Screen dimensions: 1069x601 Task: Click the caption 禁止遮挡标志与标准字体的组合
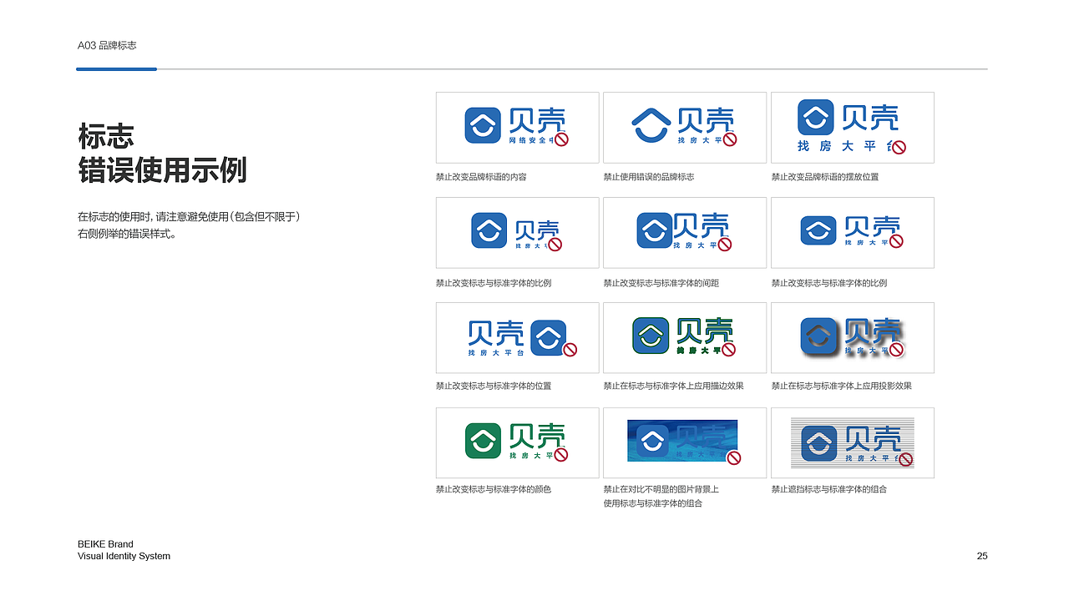coord(829,489)
